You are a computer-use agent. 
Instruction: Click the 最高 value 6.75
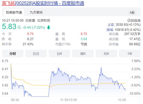pyautogui.click(x=84, y=34)
